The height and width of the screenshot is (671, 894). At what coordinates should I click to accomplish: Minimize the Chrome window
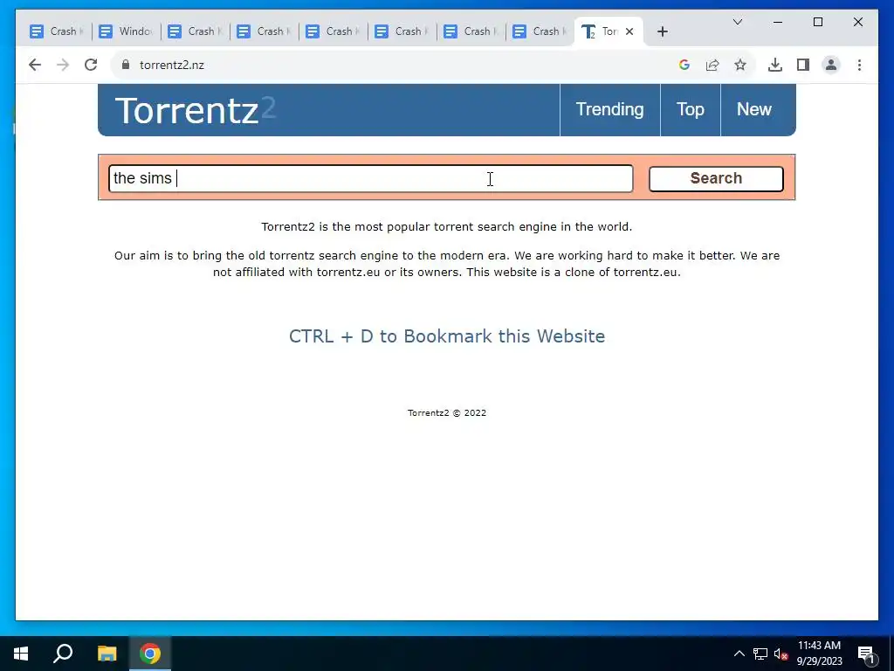pyautogui.click(x=778, y=22)
